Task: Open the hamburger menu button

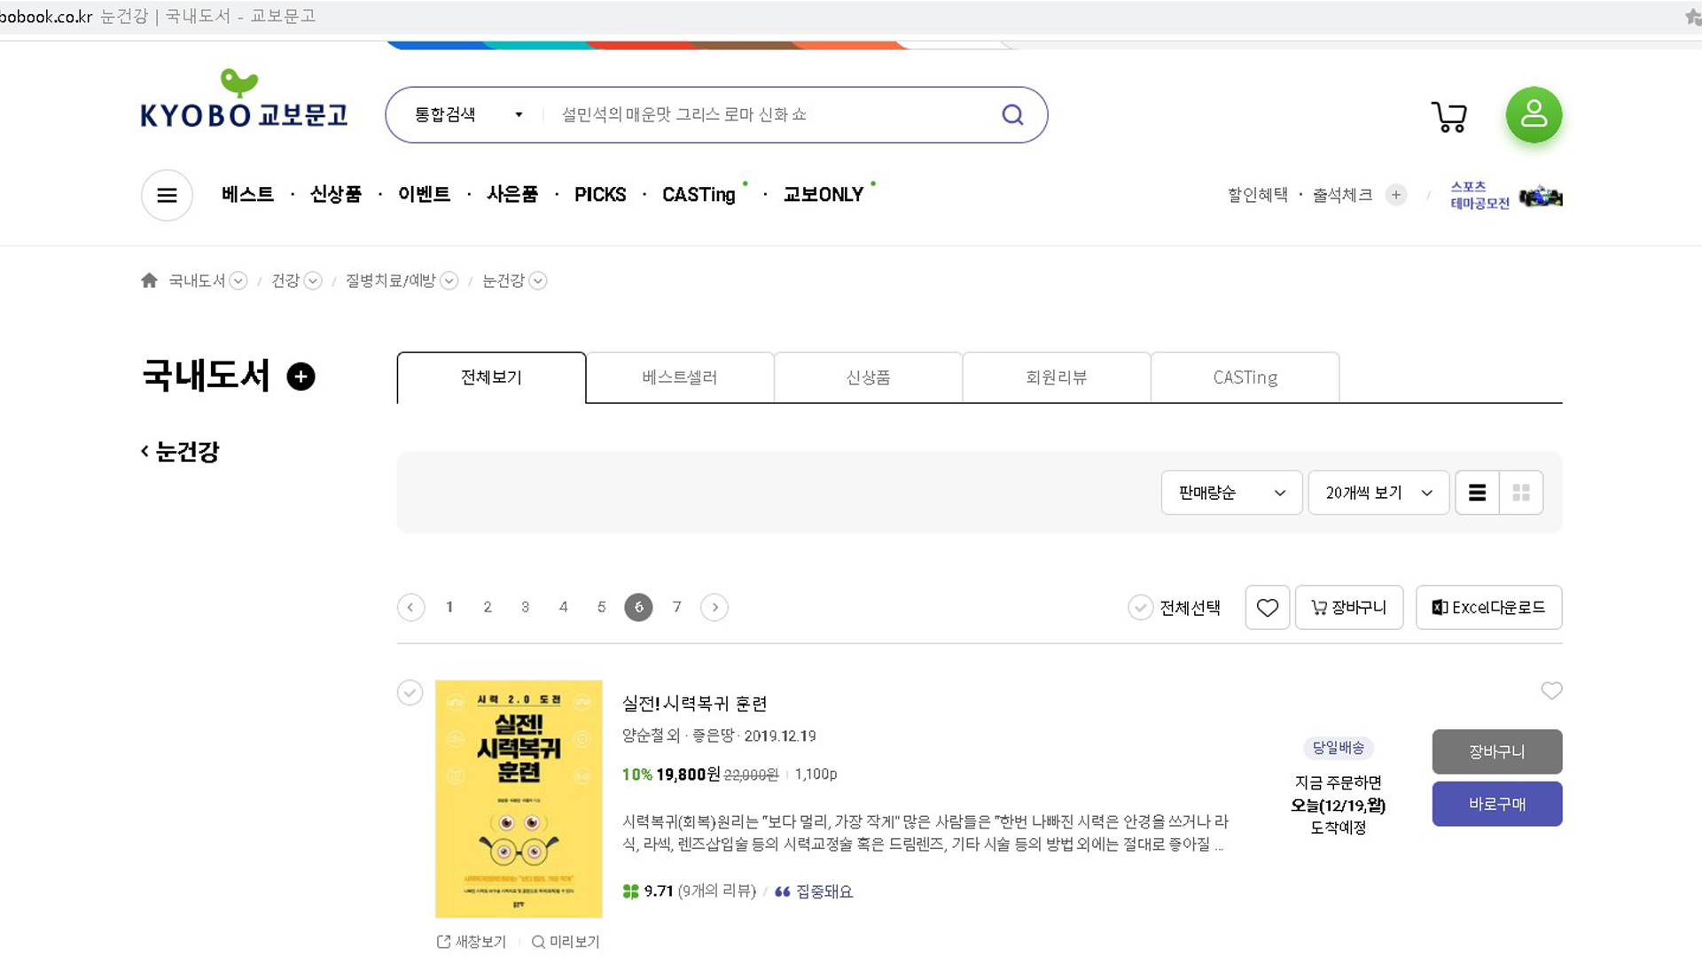Action: point(167,195)
